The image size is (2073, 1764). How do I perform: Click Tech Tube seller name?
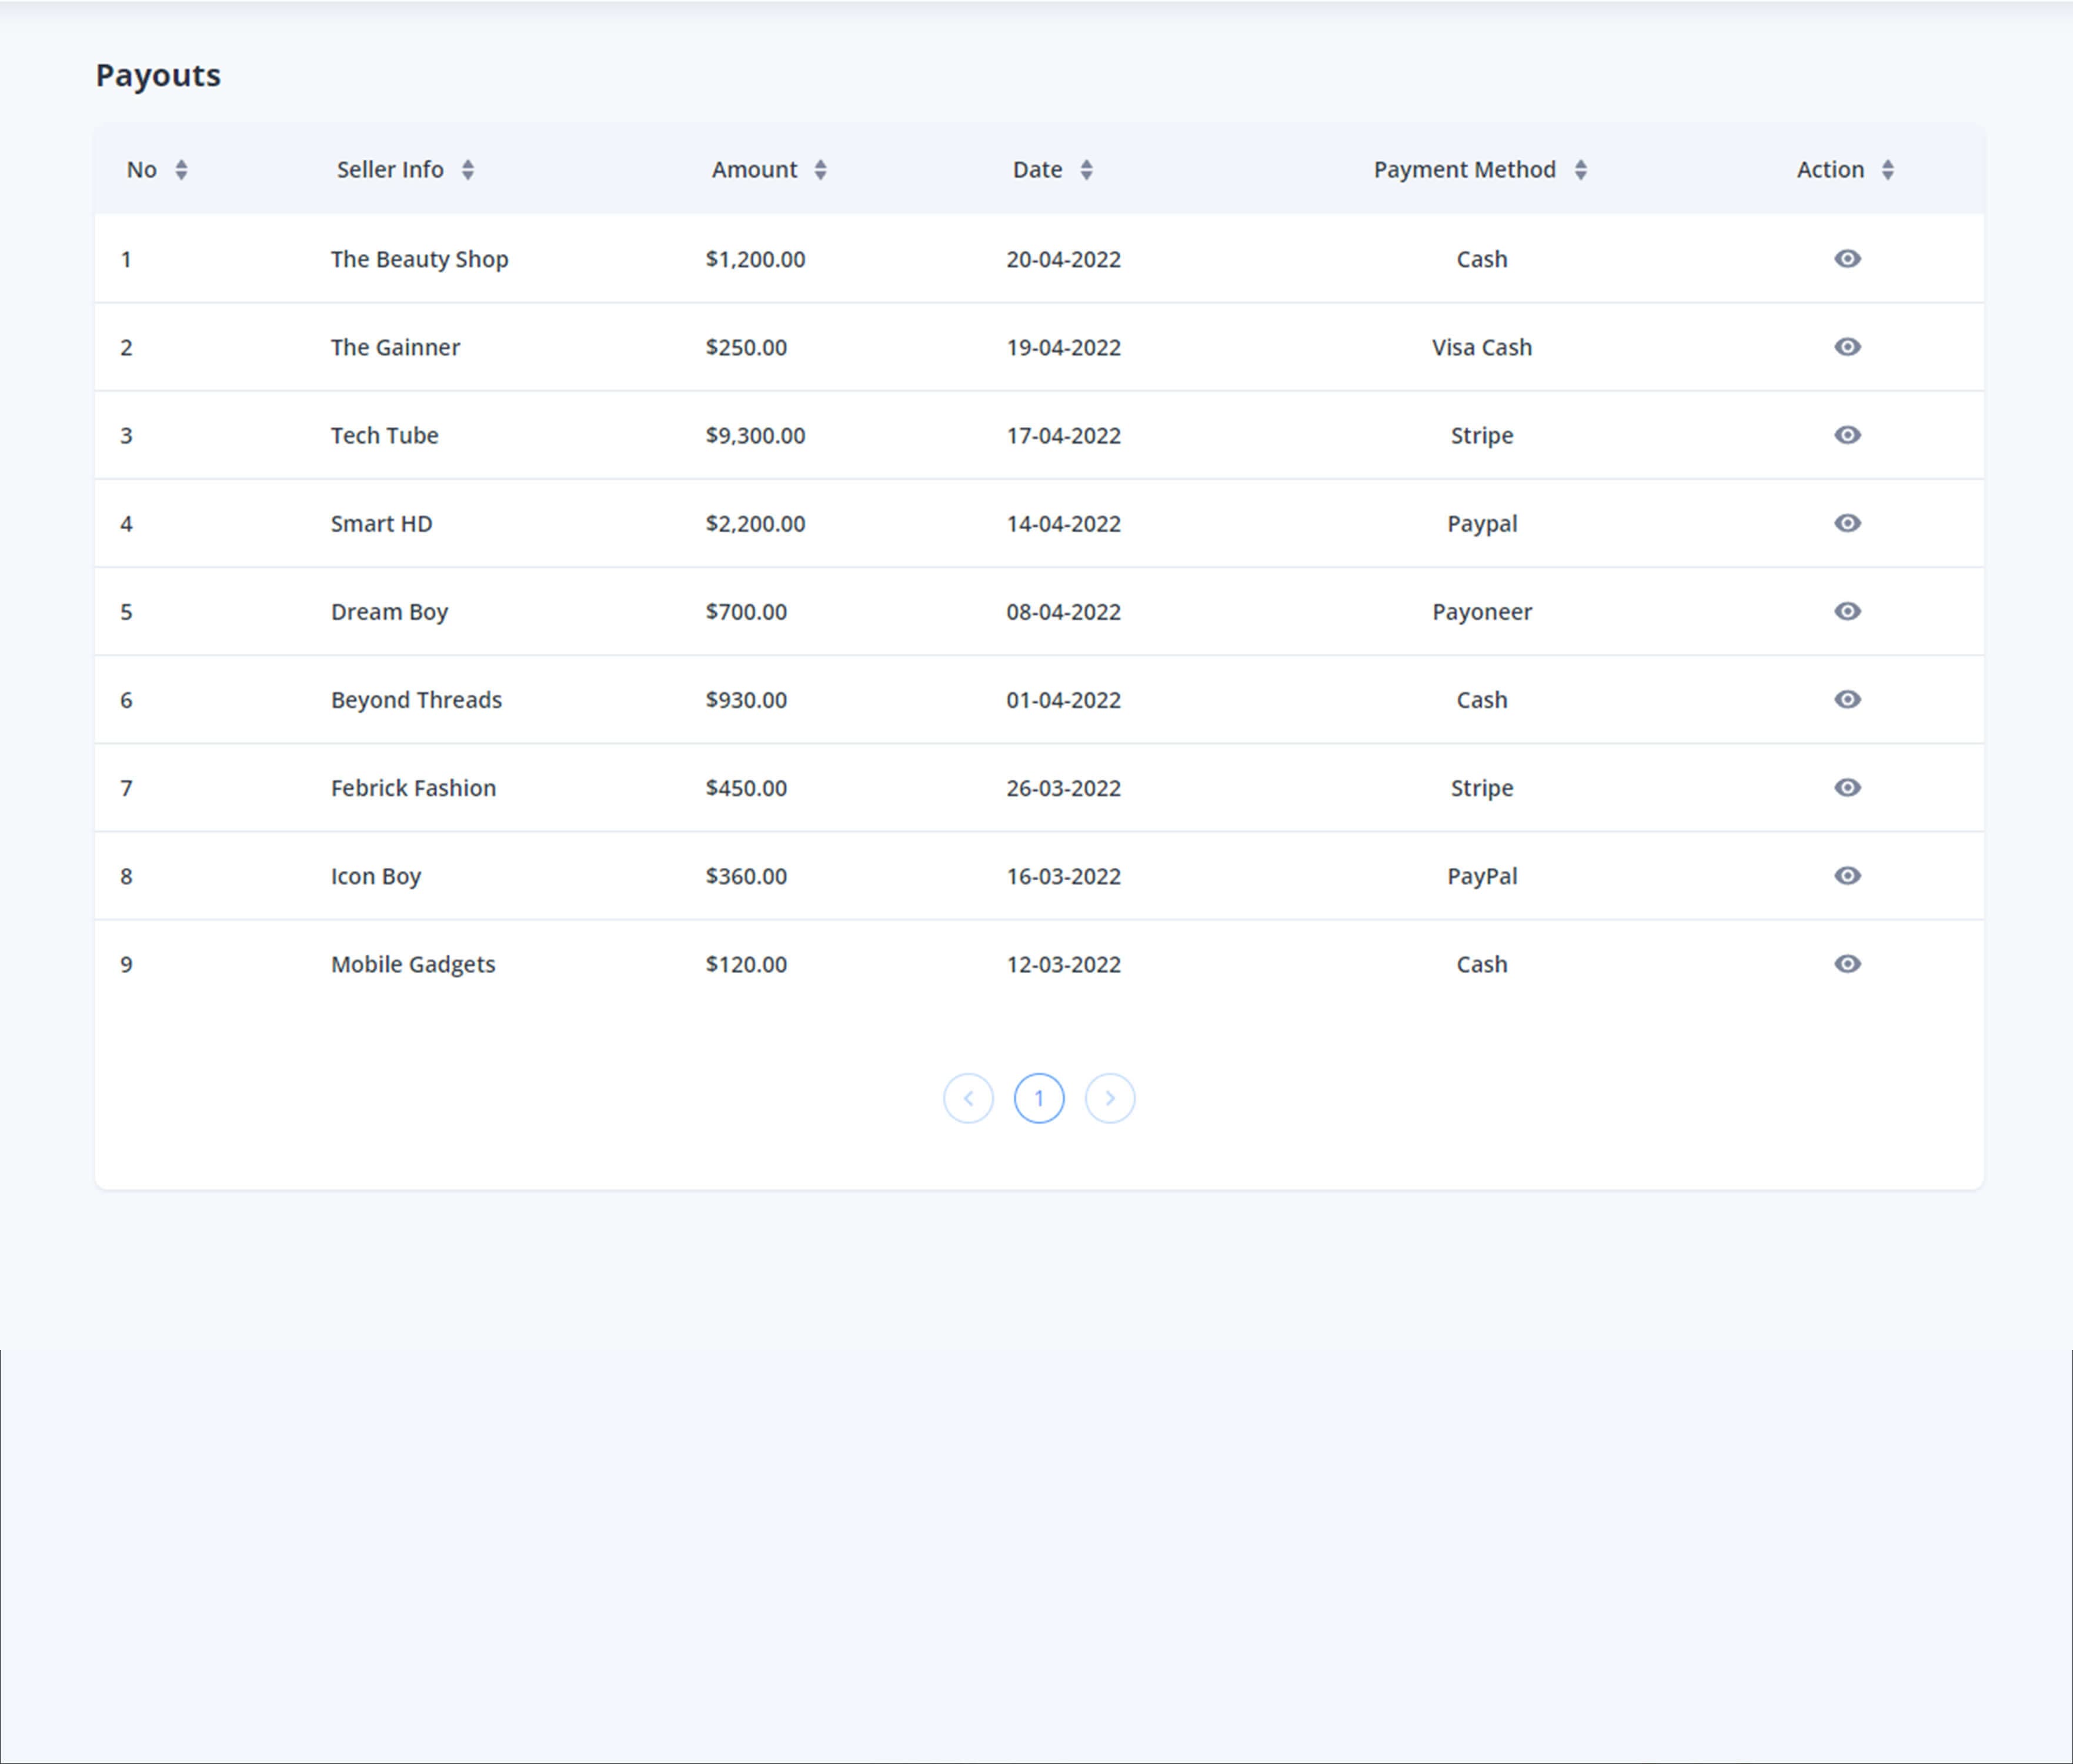tap(384, 435)
